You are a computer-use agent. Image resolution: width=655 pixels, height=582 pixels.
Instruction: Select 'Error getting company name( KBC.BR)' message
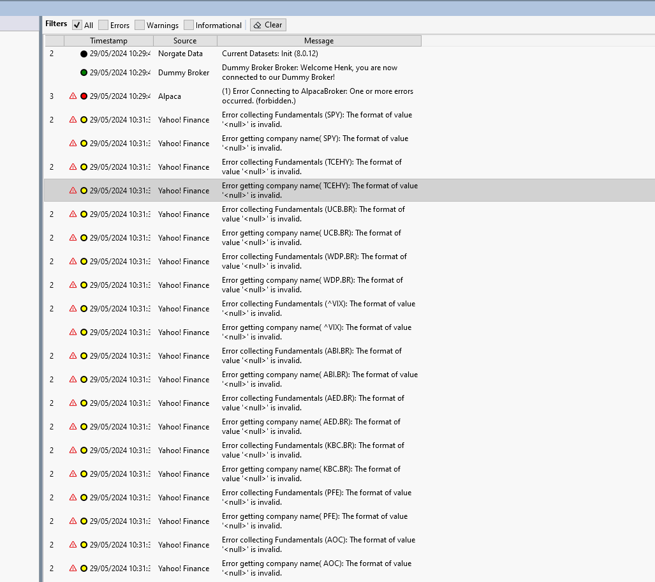pos(311,474)
